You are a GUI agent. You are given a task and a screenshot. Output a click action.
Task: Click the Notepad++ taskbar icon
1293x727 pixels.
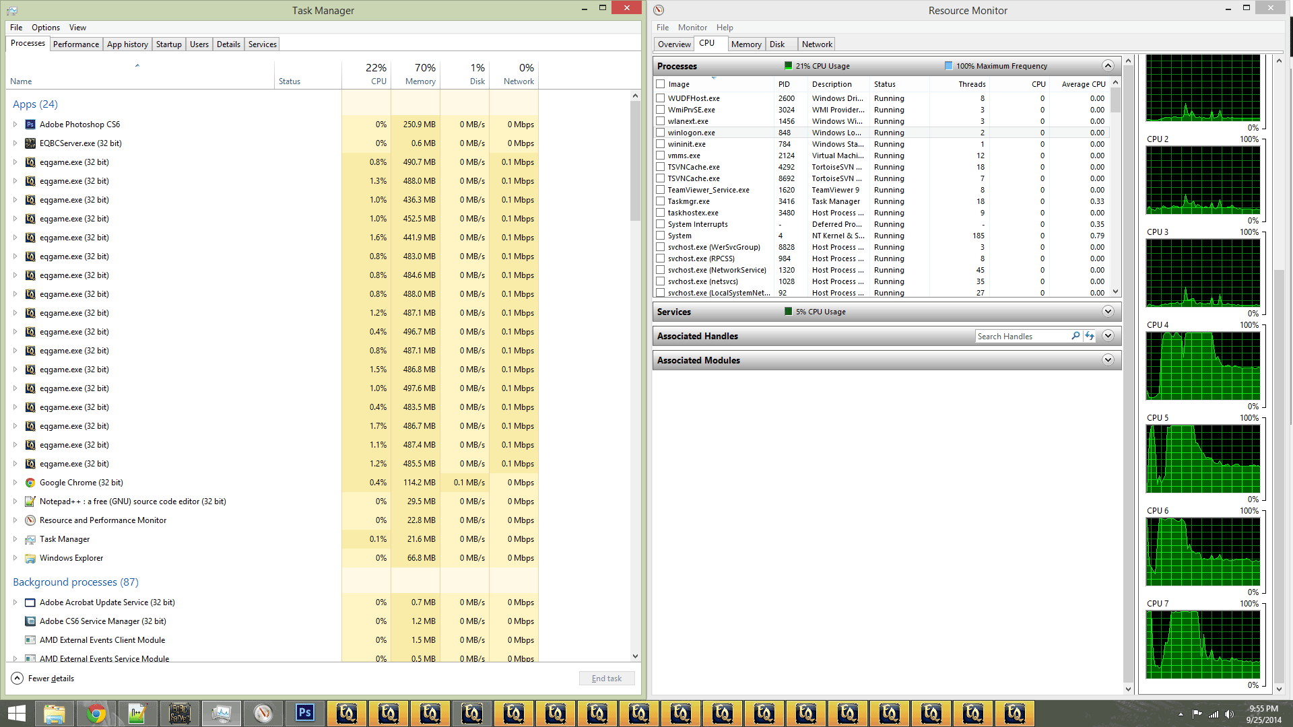coord(137,713)
